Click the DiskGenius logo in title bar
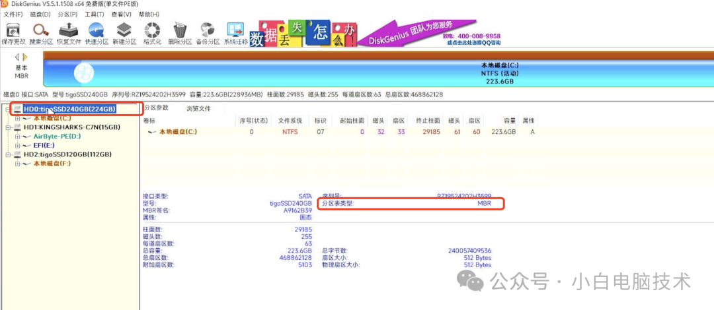 pyautogui.click(x=5, y=4)
